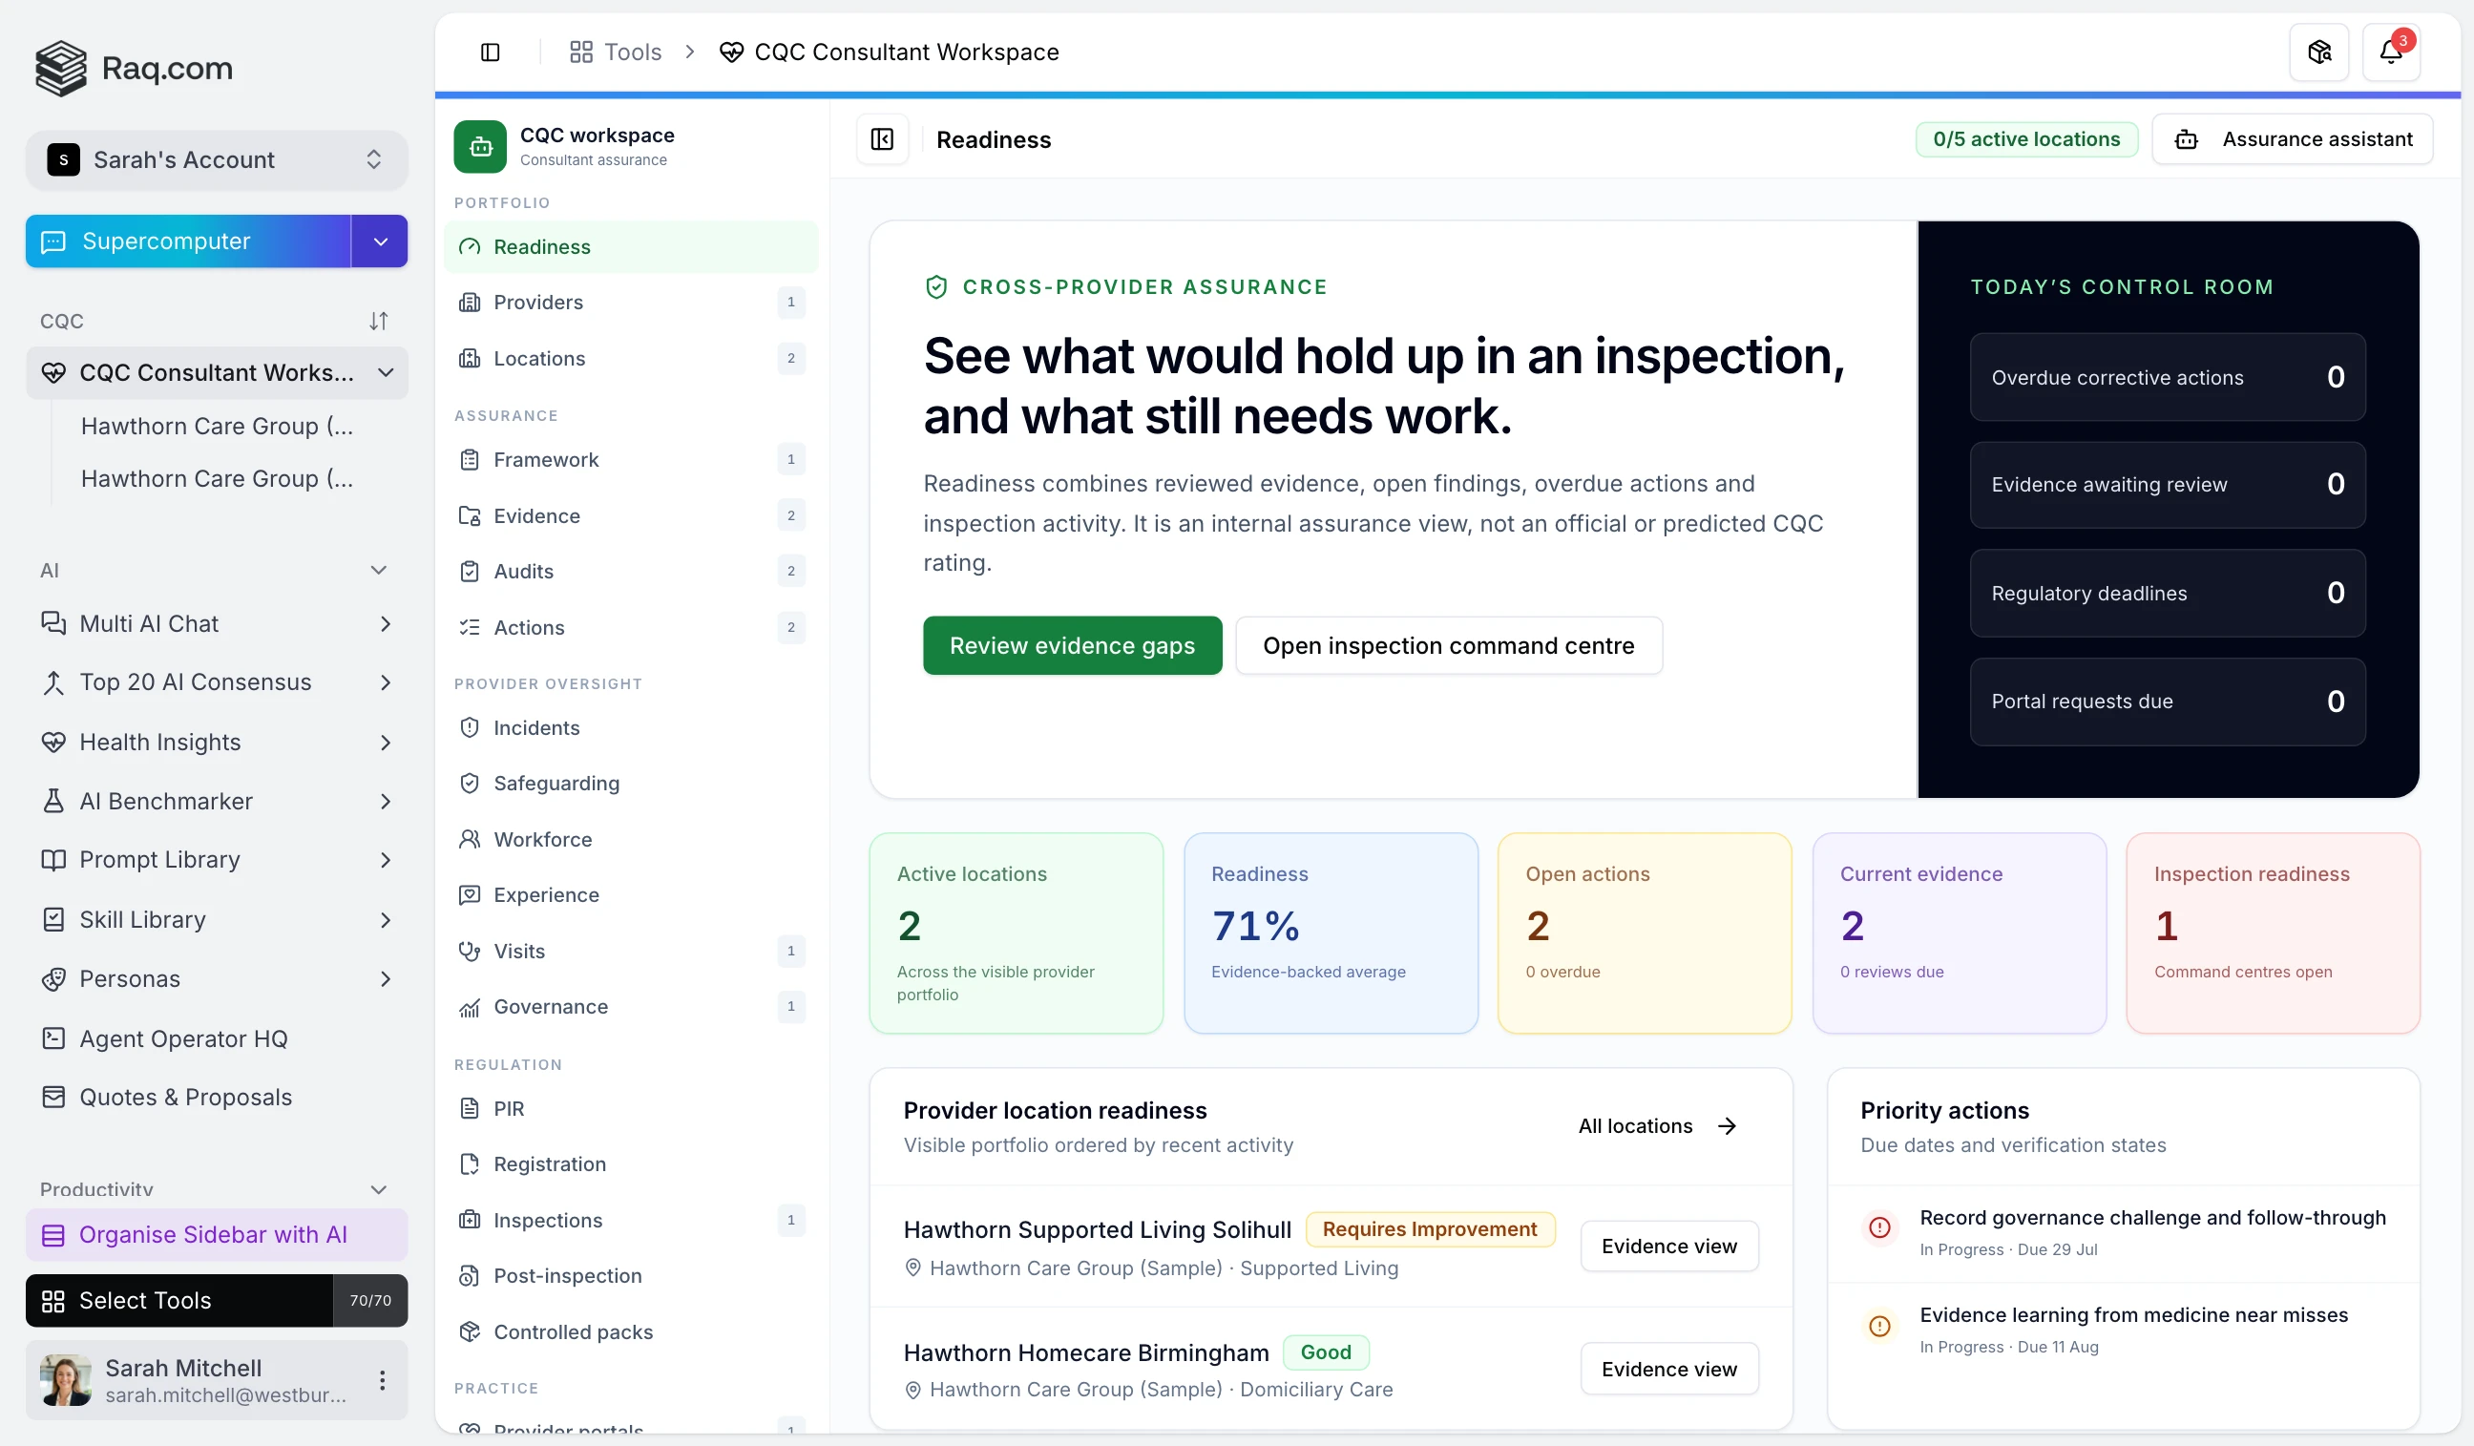Click the Open actions stat card
Image resolution: width=2474 pixels, height=1446 pixels.
pyautogui.click(x=1645, y=933)
